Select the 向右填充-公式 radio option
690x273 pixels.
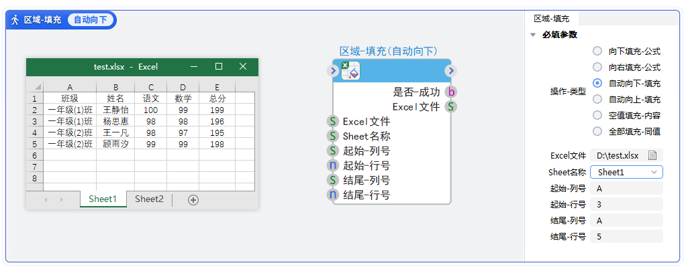[597, 67]
